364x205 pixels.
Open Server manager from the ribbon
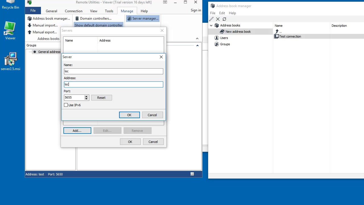(142, 19)
